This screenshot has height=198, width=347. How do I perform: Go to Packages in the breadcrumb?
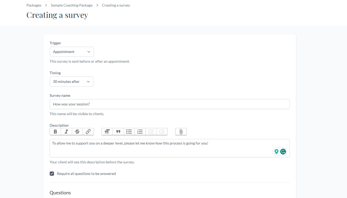pos(34,5)
